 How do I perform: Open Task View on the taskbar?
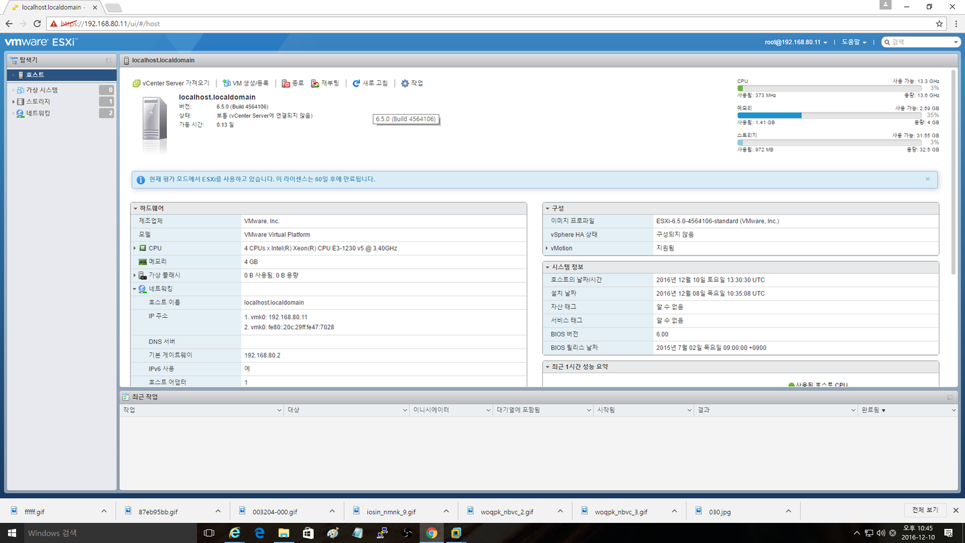(209, 533)
